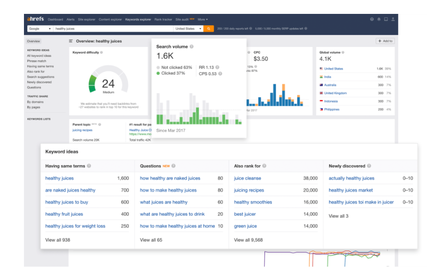Open All keyword ideas in sidebar
Viewport: 427px width, 270px height.
click(39, 56)
